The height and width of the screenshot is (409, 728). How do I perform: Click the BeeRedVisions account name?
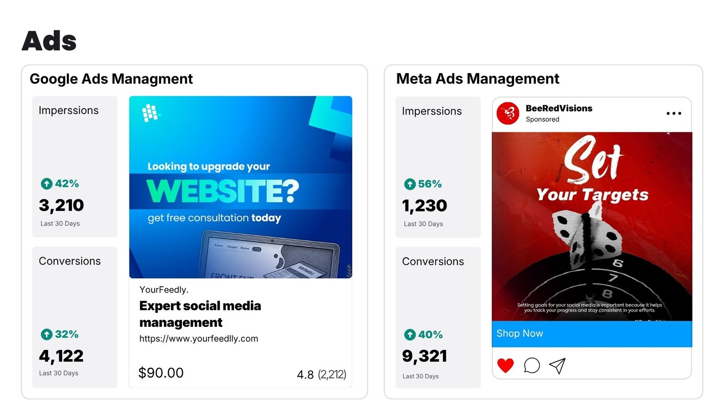[x=559, y=108]
